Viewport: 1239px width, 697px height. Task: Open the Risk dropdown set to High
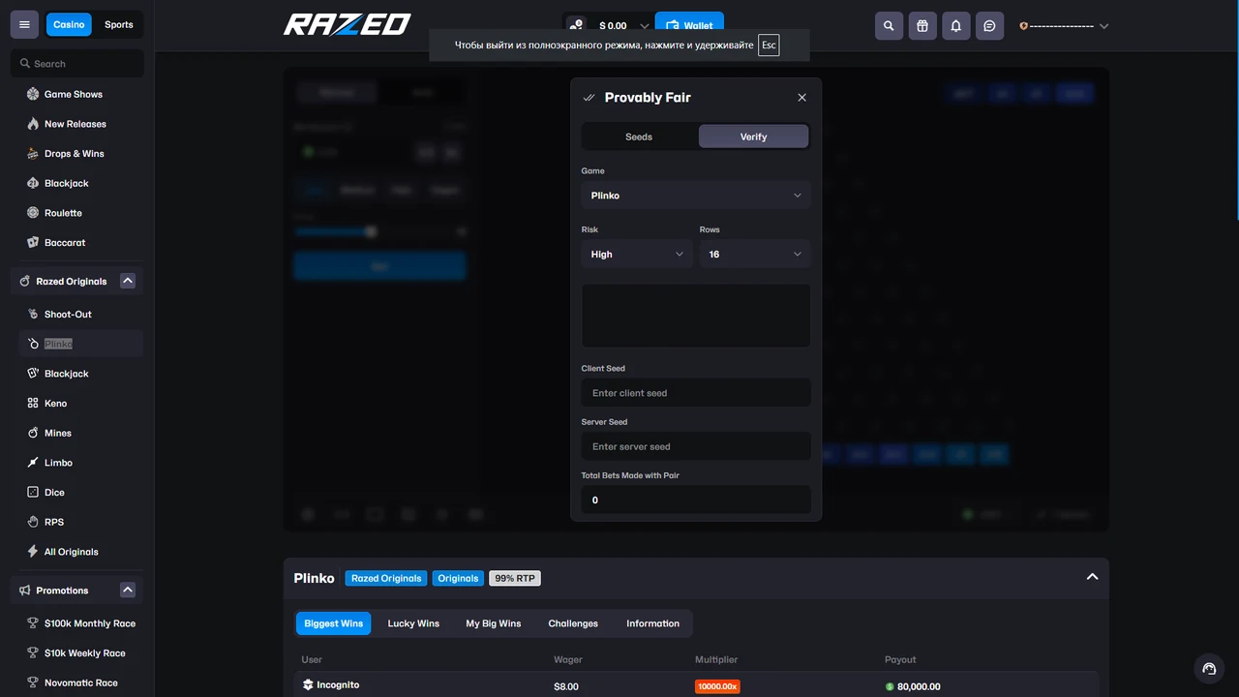coord(637,255)
